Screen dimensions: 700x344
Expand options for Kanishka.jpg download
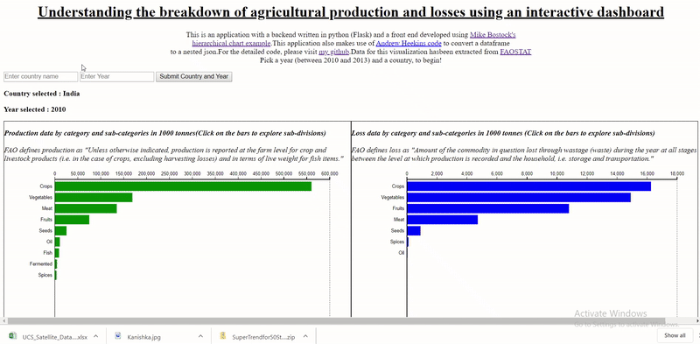coord(200,336)
